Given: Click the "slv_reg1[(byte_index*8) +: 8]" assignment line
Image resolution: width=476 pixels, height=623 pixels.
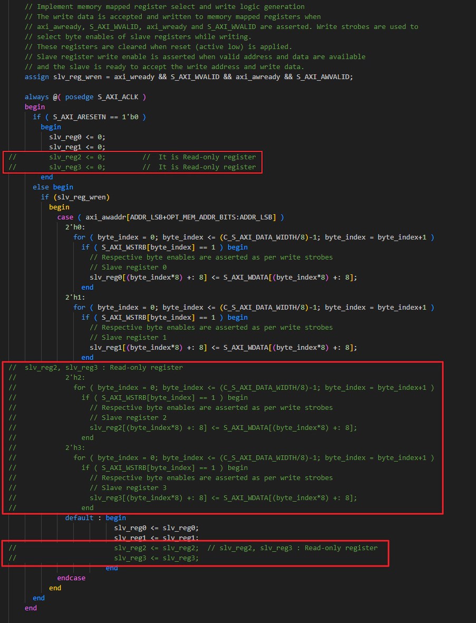Looking at the screenshot, I should pyautogui.click(x=223, y=347).
